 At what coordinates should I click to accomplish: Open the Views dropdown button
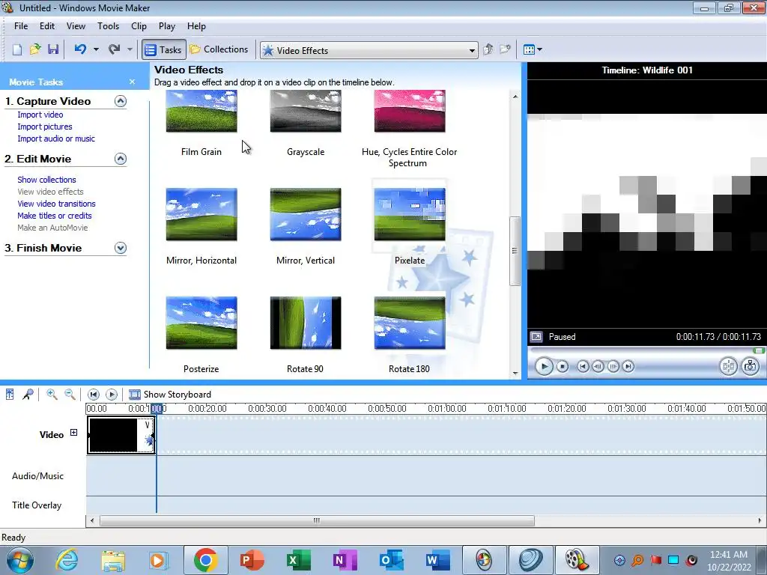click(533, 49)
